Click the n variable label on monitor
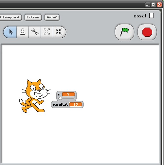This screenshot has width=164, height=165. [59, 94]
